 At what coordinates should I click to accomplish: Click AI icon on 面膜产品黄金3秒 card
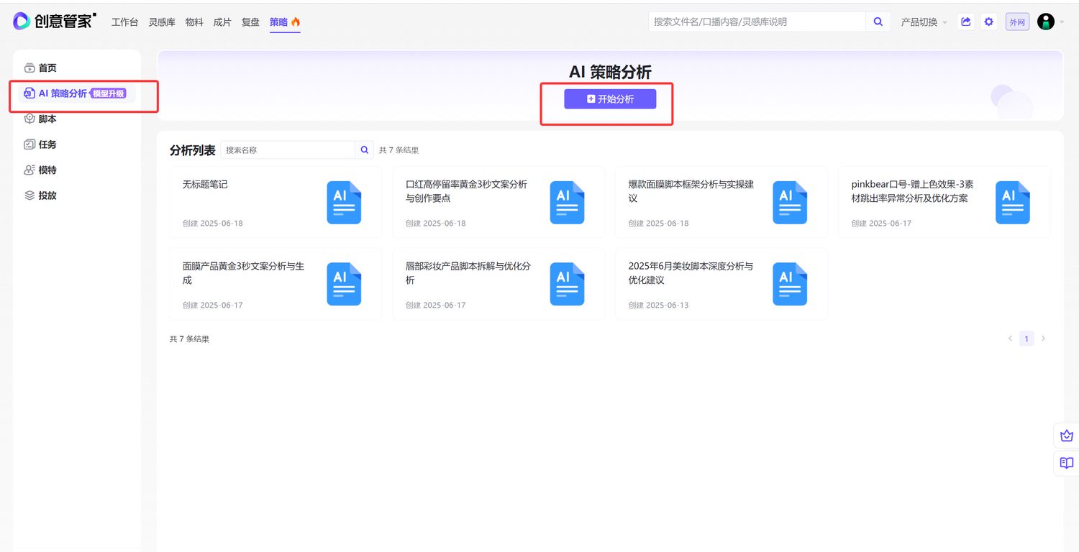point(345,284)
